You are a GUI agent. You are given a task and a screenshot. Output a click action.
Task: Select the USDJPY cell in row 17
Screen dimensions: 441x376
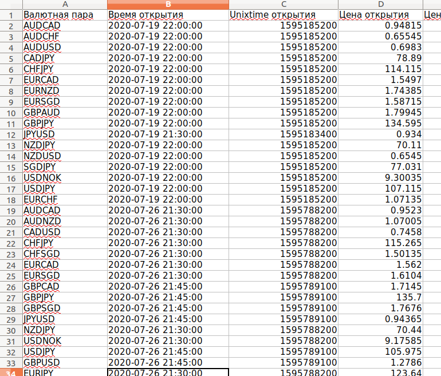(65, 189)
